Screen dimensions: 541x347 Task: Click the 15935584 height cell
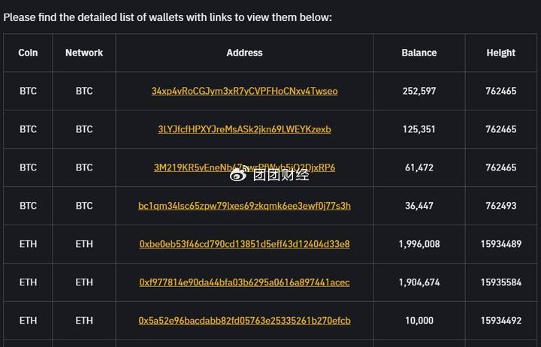[500, 282]
